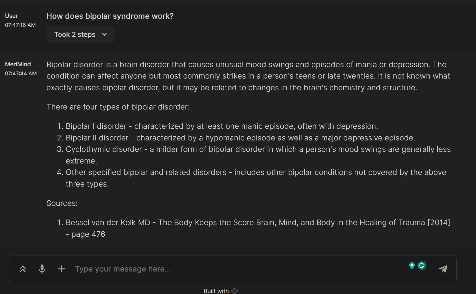This screenshot has width=476, height=294.
Task: Click the chevron arrow next to Took 2 steps
Action: tap(104, 34)
